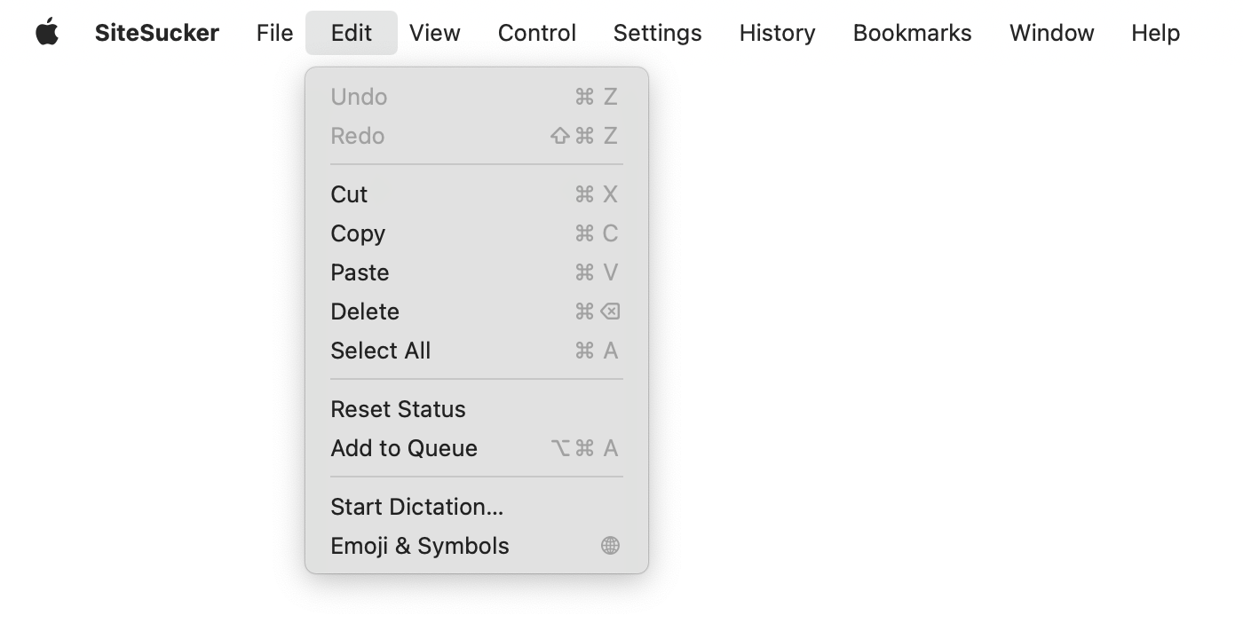The width and height of the screenshot is (1243, 639).
Task: Open the Help menu
Action: coord(1155,32)
